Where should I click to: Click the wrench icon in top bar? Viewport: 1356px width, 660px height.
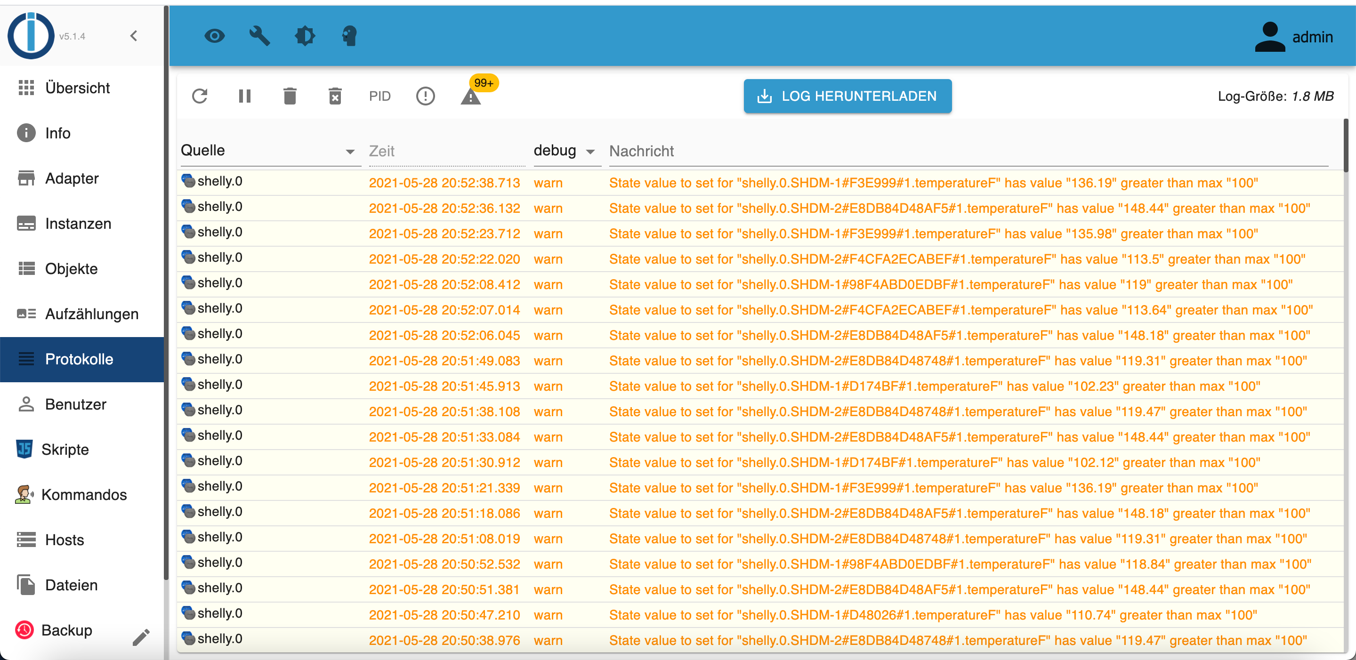[259, 36]
